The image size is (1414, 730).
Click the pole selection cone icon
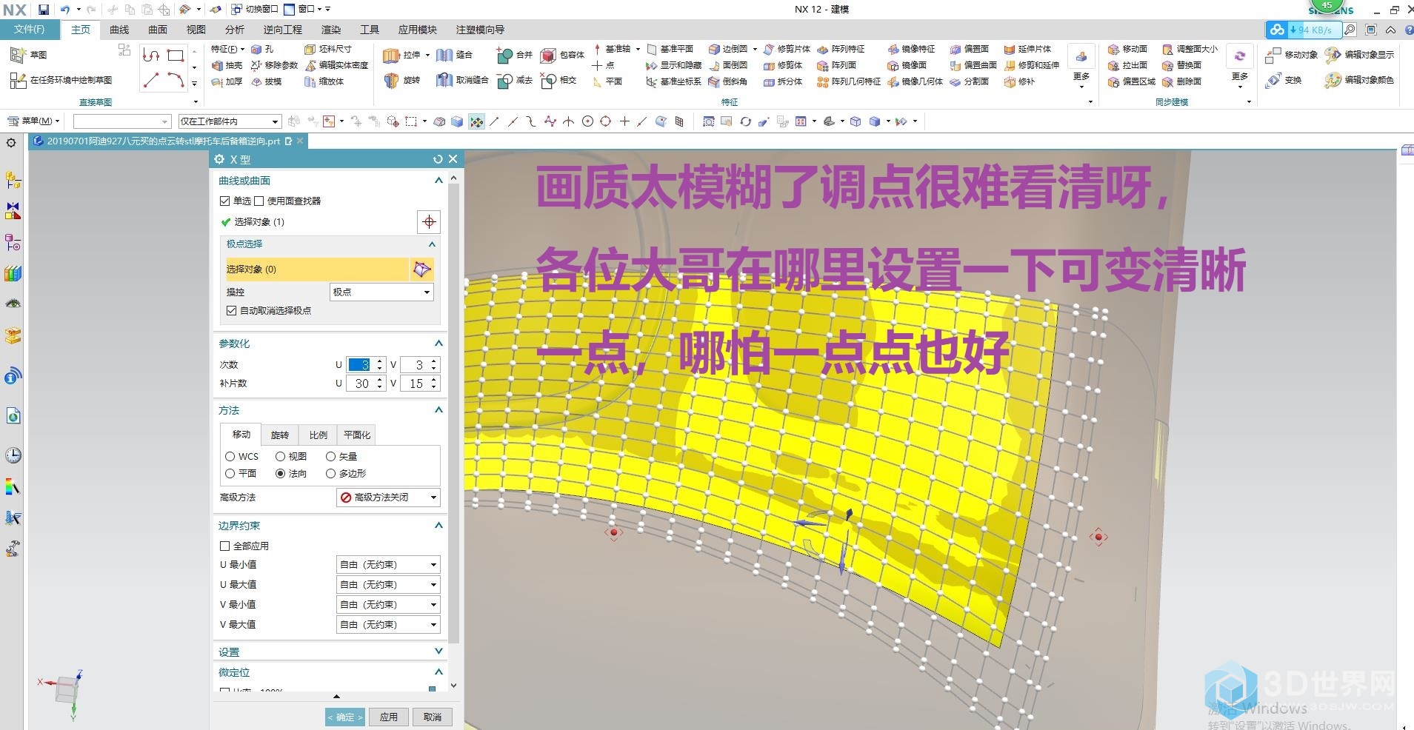tap(421, 269)
